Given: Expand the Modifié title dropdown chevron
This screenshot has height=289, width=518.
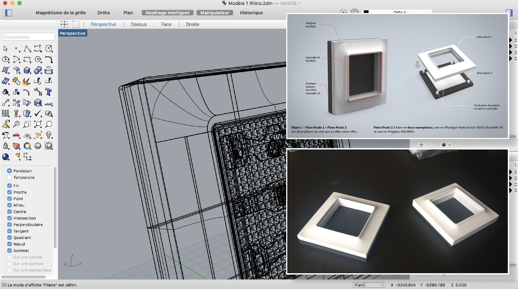Looking at the screenshot, I should coord(299,3).
